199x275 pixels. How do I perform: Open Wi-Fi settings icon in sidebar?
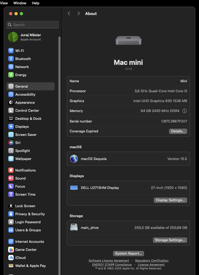click(11, 51)
